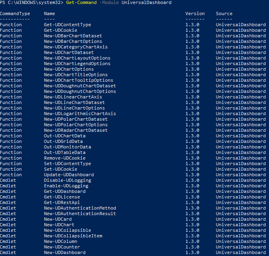
Task: Click the New-UDChart cmdlet name
Action: 59,225
